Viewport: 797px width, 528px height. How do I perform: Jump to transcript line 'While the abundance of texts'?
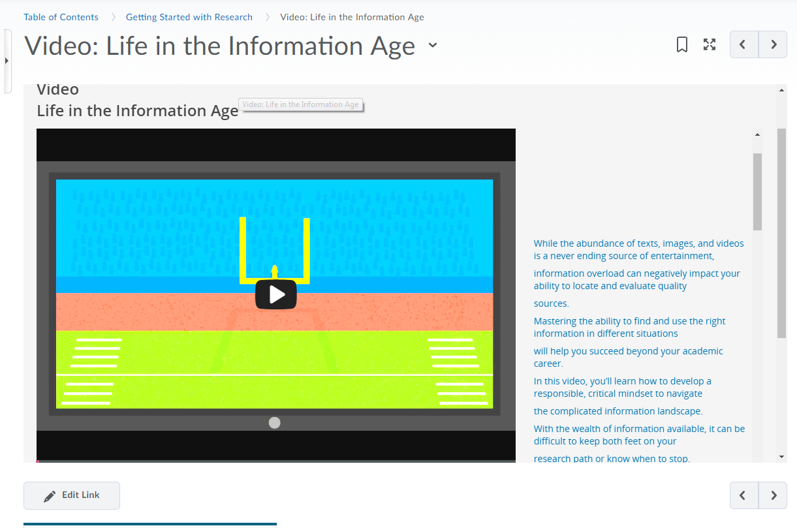coord(639,249)
